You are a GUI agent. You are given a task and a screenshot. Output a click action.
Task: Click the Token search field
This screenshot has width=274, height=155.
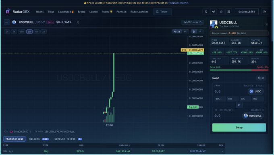point(162,12)
